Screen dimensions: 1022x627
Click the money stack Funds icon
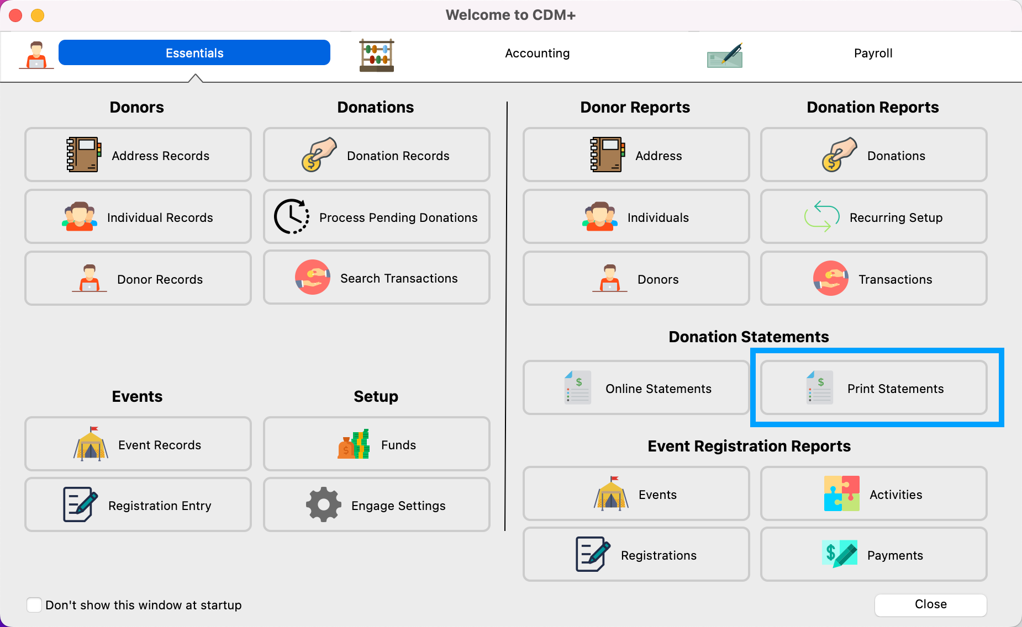[354, 444]
